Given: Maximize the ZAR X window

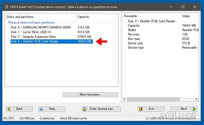Looking at the screenshot, I should pos(183,7).
